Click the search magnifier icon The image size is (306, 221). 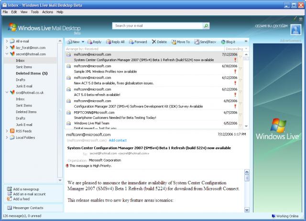click(206, 26)
